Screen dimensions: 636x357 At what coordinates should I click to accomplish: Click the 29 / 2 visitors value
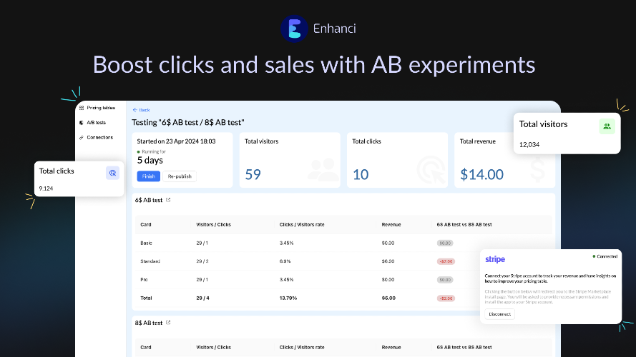[202, 261]
